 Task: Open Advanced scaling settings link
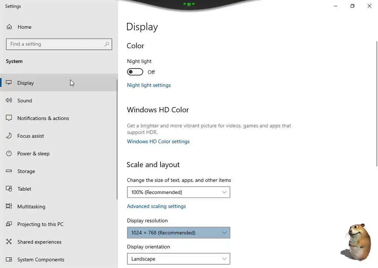156,206
